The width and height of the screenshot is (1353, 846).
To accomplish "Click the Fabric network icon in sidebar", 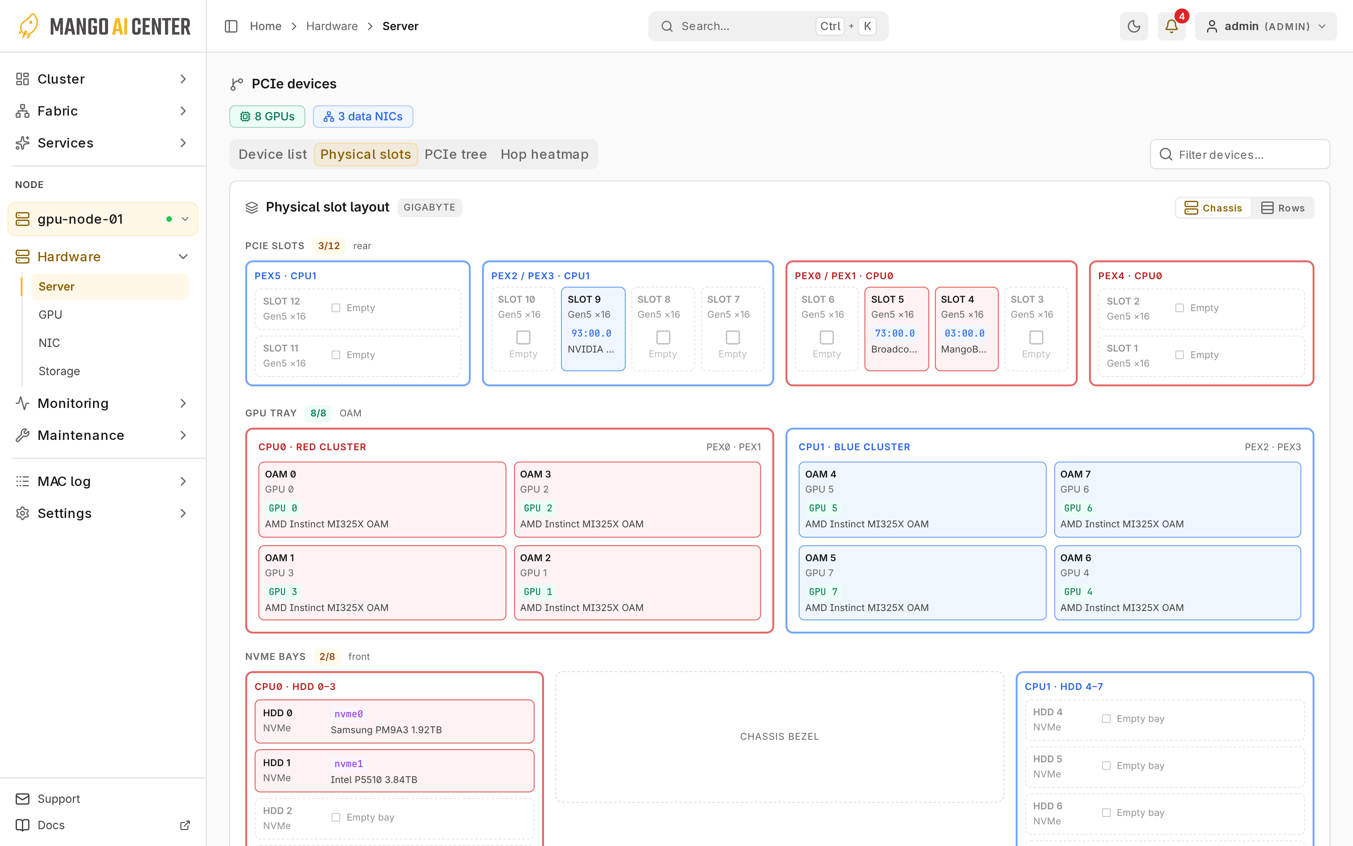I will pyautogui.click(x=22, y=111).
